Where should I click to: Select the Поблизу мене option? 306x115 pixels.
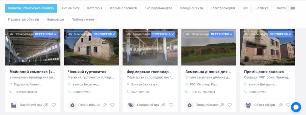click(x=83, y=19)
